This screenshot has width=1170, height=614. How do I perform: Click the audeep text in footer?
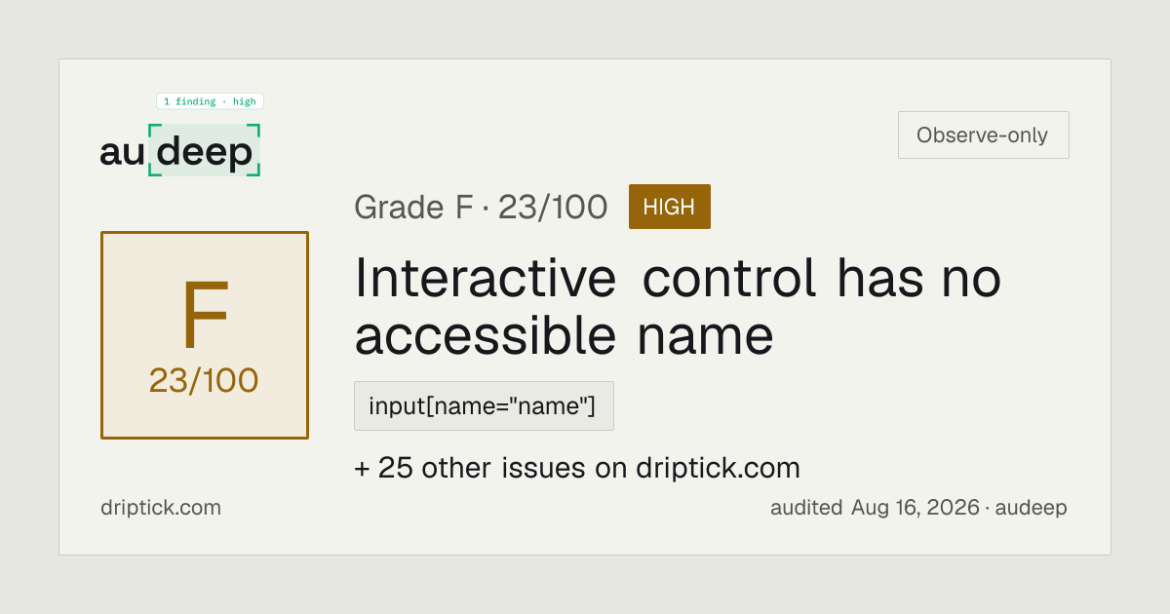[1032, 508]
